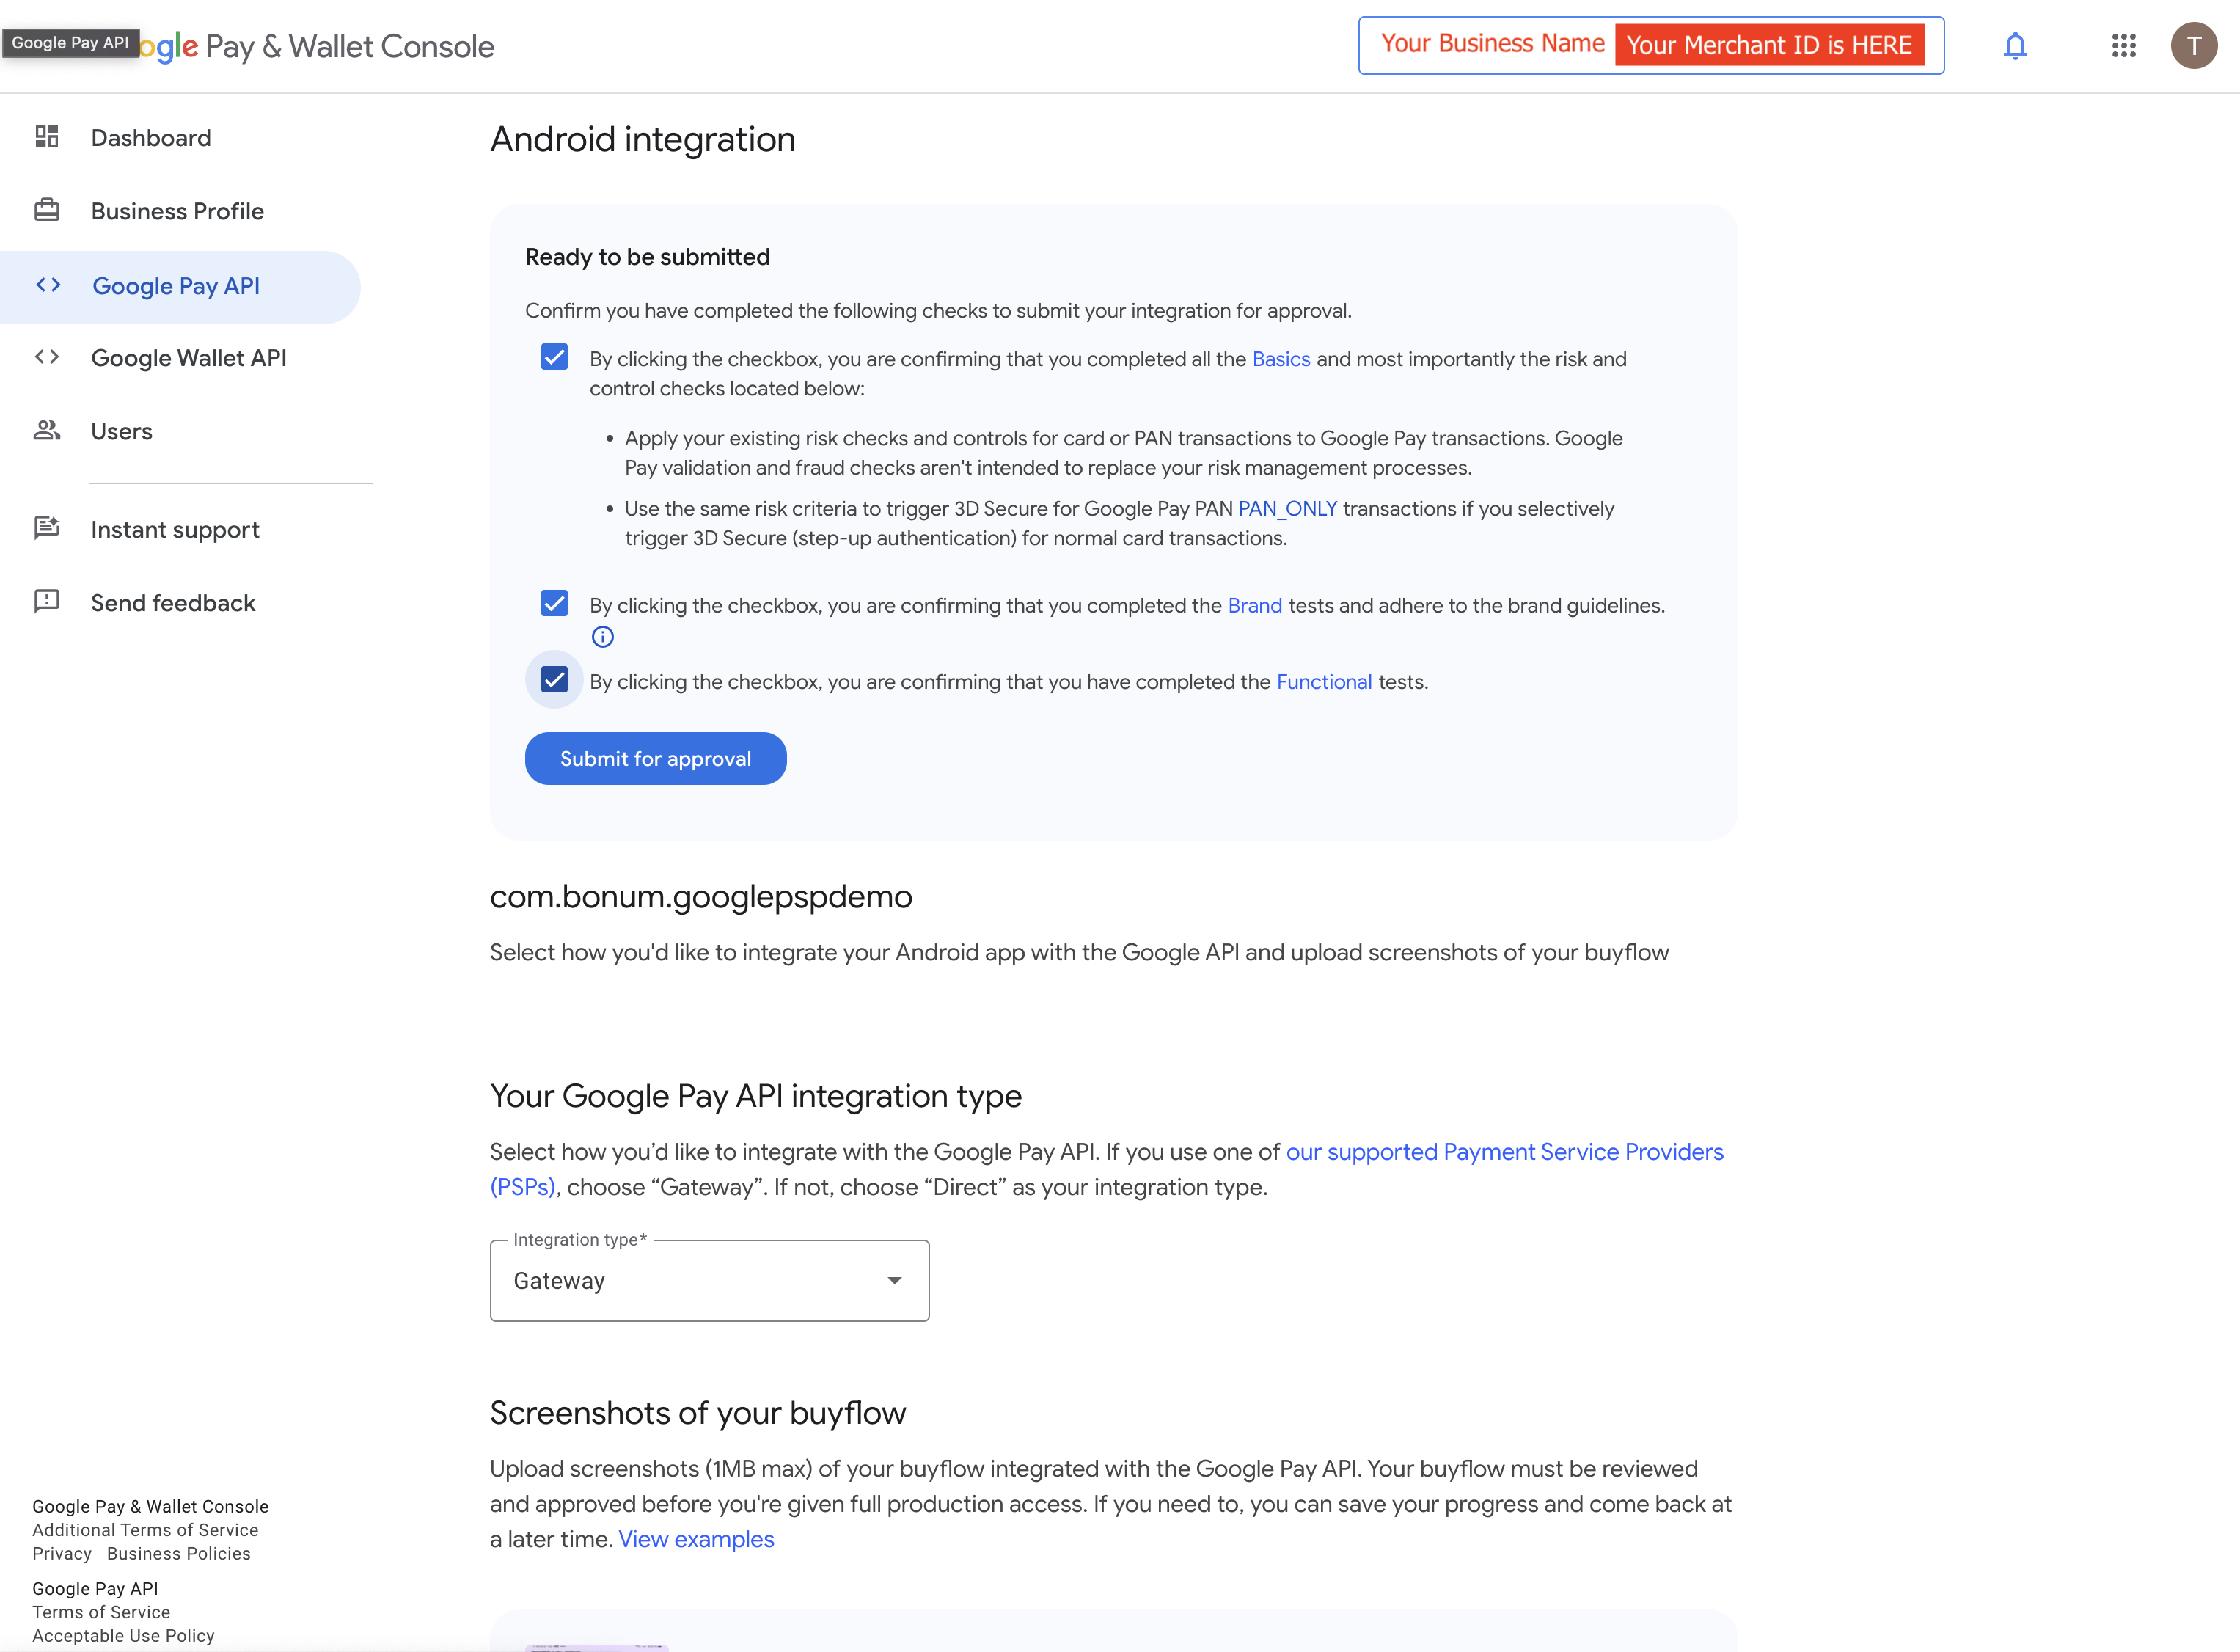Click the Submit for approval button
The height and width of the screenshot is (1652, 2240).
[655, 759]
